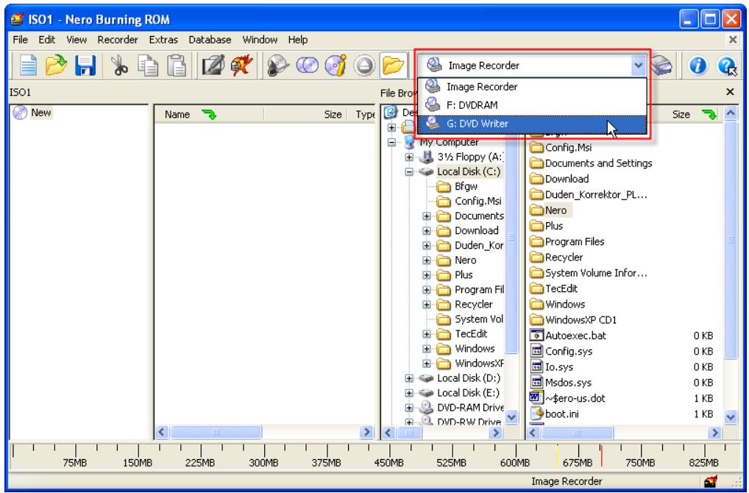Click the Choose Recorder drive icon

pos(662,65)
